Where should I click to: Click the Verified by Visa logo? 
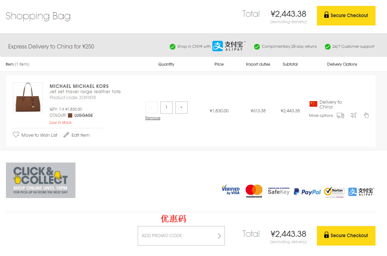click(231, 190)
